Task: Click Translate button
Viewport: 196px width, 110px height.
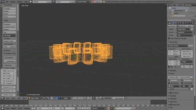Action: [x=10, y=9]
